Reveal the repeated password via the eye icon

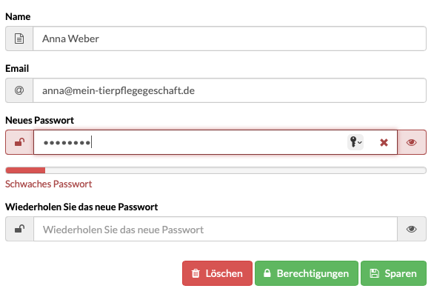[x=412, y=229]
